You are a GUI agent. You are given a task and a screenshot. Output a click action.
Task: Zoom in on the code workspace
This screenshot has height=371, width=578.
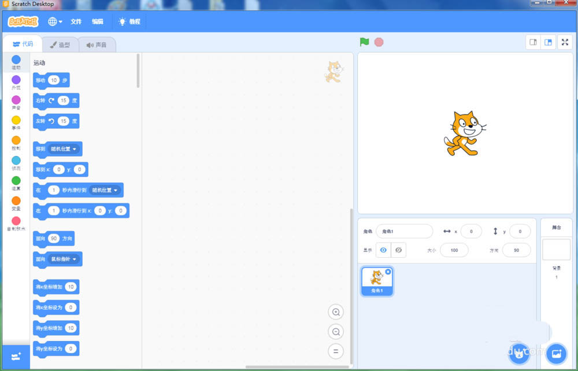click(x=336, y=311)
